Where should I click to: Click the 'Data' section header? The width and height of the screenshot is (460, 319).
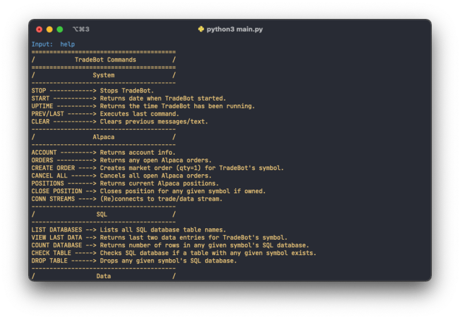coord(103,276)
